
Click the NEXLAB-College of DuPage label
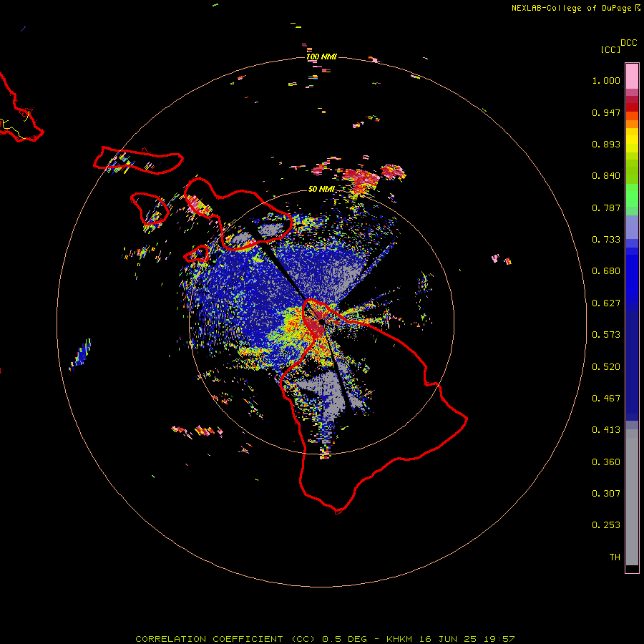[571, 8]
